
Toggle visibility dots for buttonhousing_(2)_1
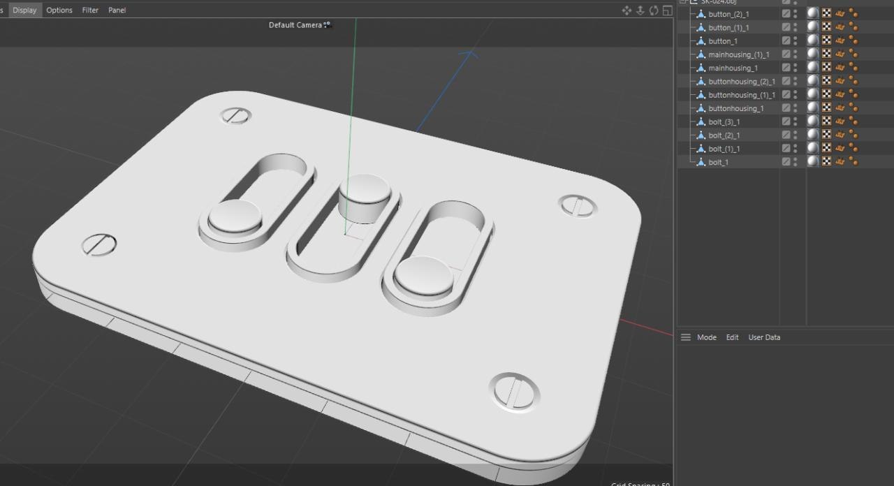[795, 81]
